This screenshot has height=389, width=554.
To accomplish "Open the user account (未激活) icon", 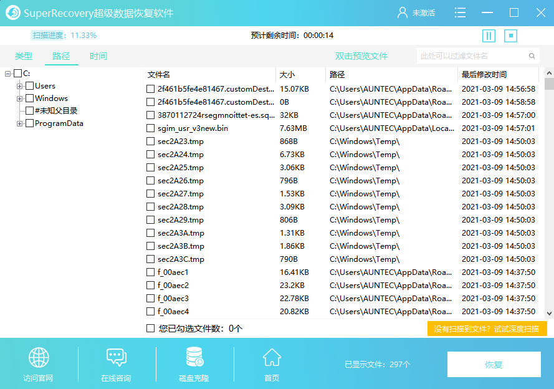I will tap(402, 12).
